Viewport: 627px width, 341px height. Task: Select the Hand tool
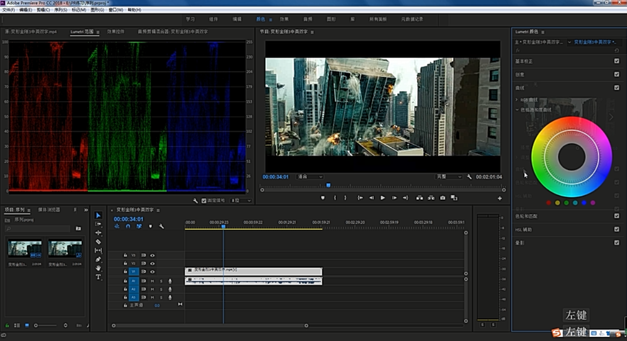click(x=98, y=268)
